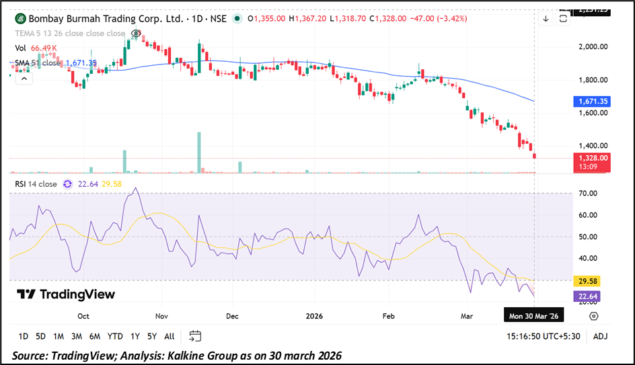Show the All time range
Viewport: 635px width, 365px height.
(169, 336)
